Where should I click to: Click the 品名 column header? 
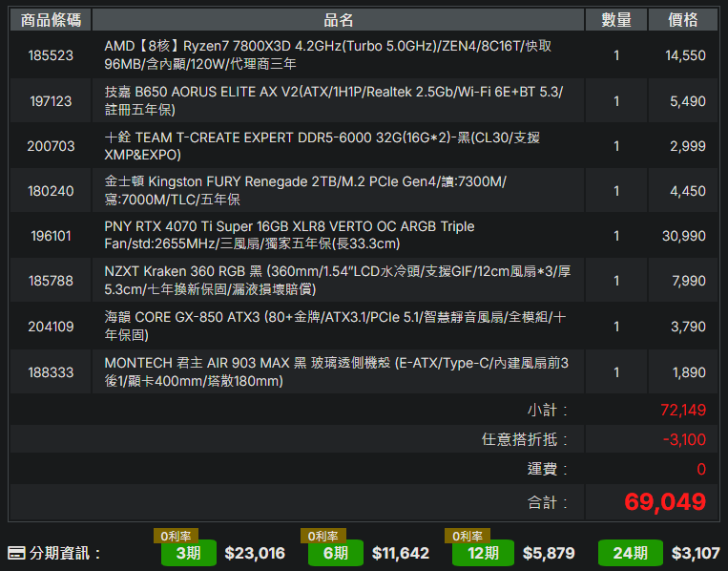(338, 20)
